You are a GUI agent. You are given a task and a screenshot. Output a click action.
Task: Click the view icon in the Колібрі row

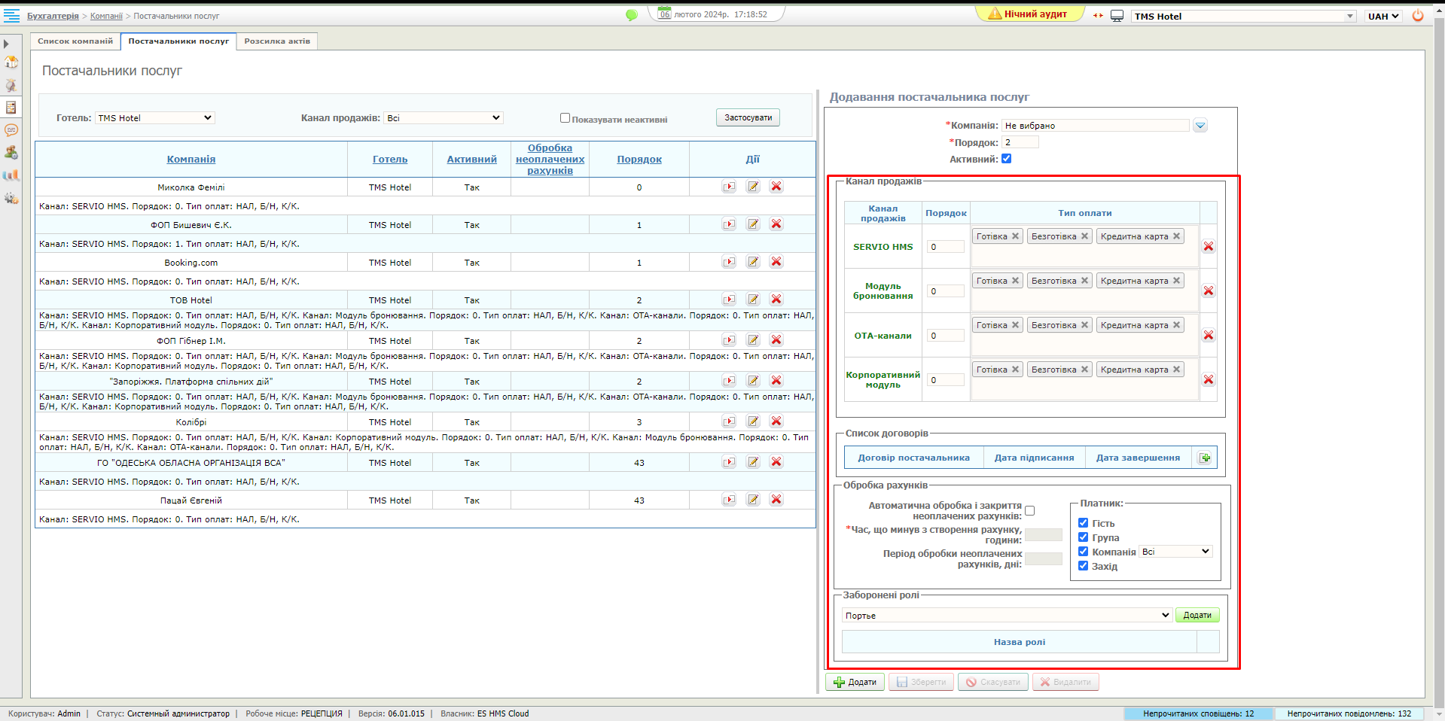tap(728, 421)
